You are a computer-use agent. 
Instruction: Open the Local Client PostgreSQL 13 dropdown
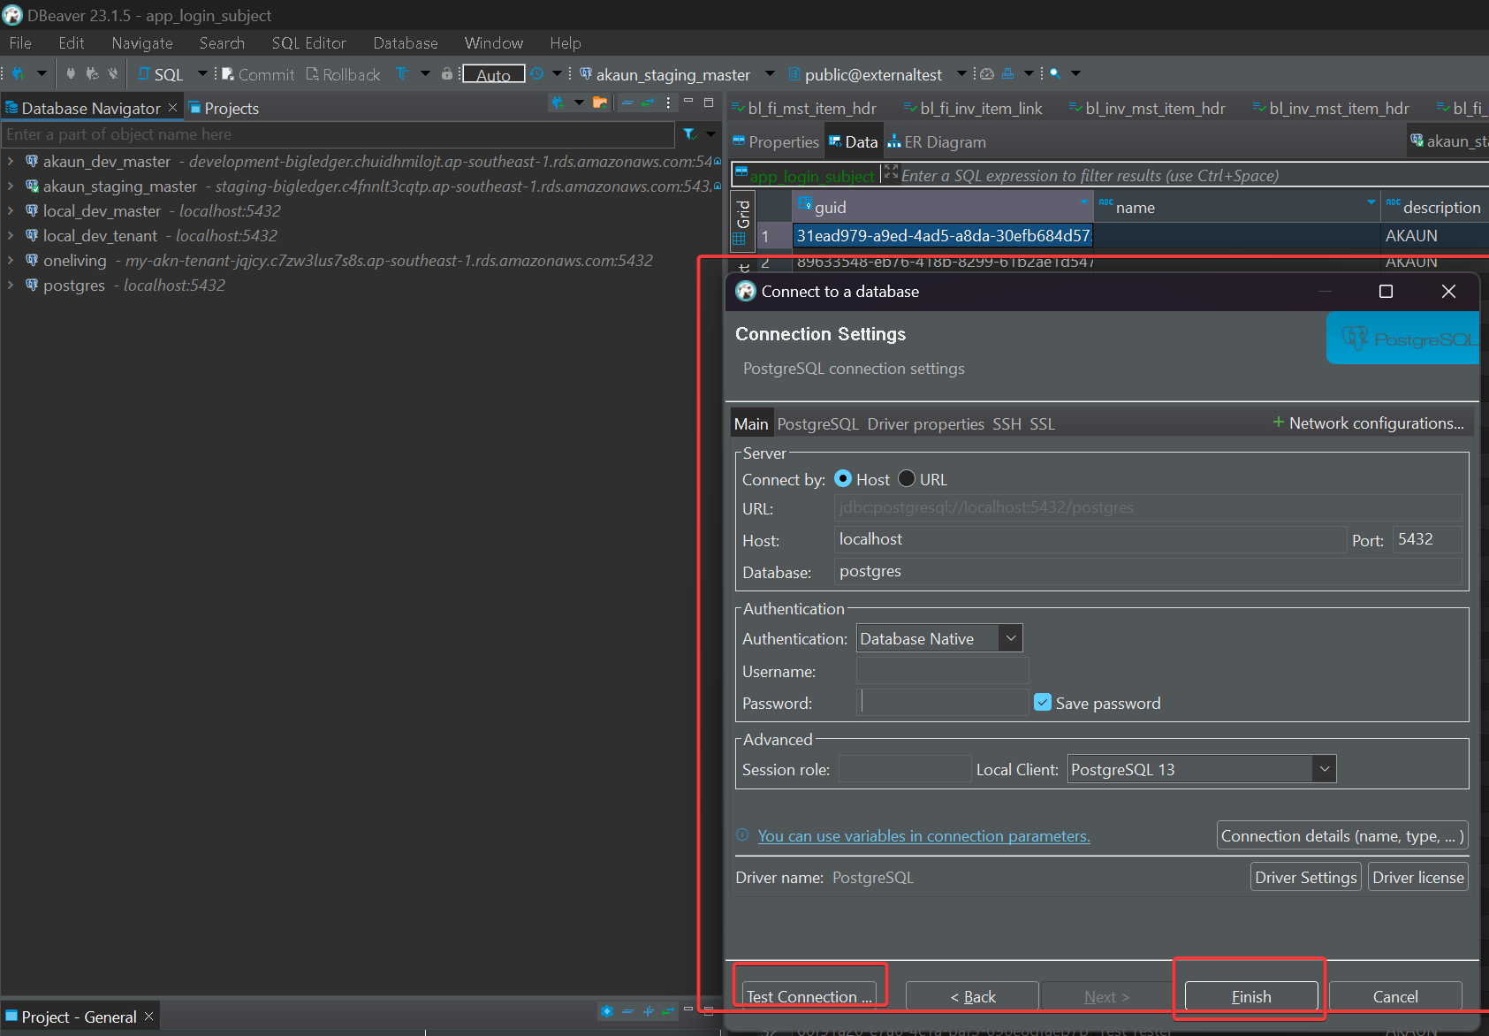(1324, 769)
